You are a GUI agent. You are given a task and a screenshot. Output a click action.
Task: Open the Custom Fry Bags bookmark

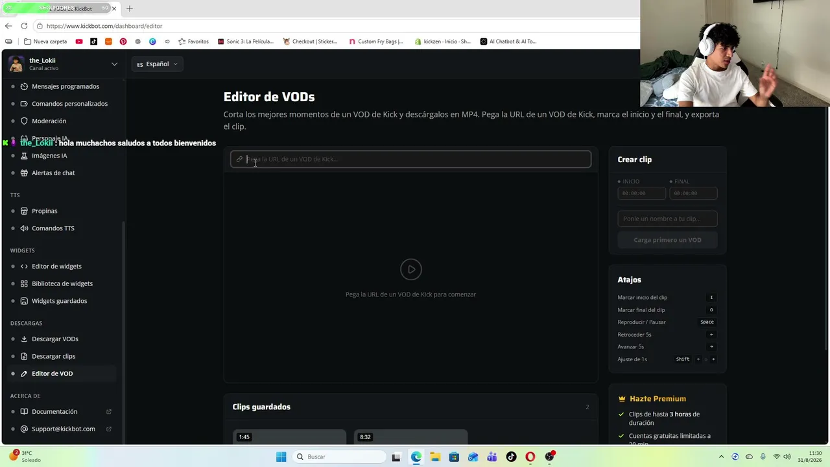click(x=376, y=42)
